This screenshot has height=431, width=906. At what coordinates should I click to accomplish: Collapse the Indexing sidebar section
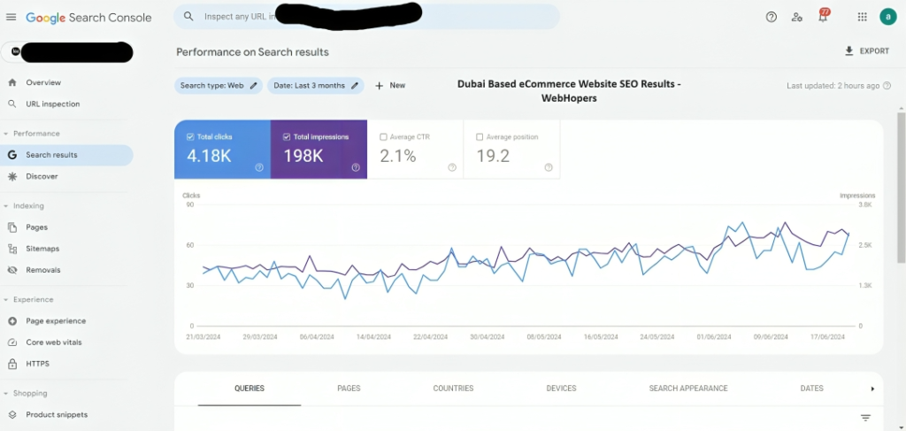coord(6,206)
